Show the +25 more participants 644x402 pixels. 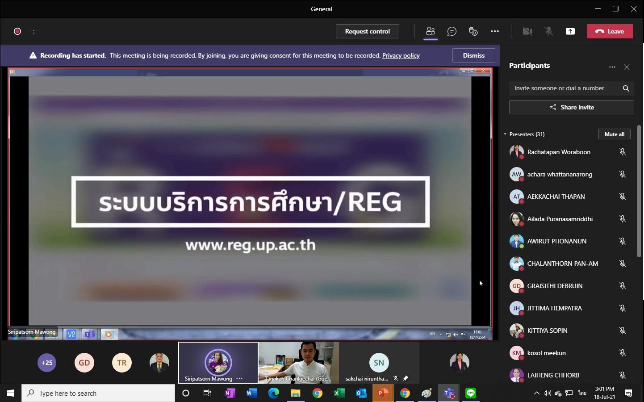[x=47, y=363]
